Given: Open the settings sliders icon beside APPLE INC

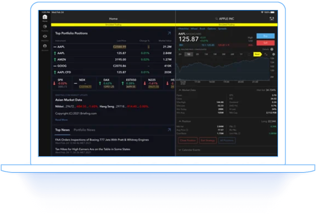Looking at the screenshot, I should click(272, 19).
